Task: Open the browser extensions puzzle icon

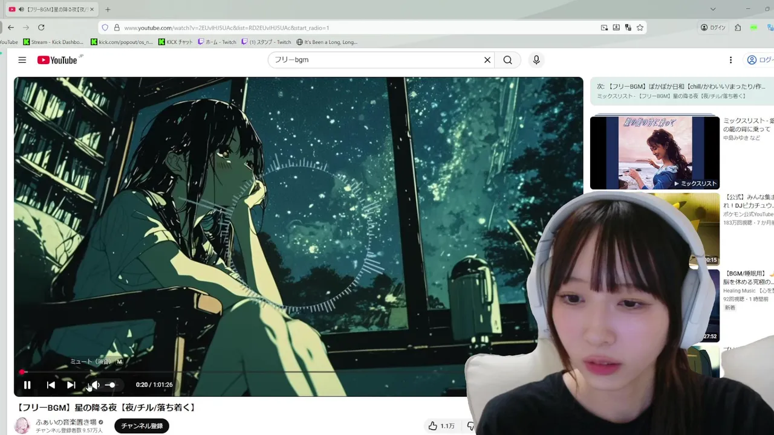Action: [x=738, y=28]
